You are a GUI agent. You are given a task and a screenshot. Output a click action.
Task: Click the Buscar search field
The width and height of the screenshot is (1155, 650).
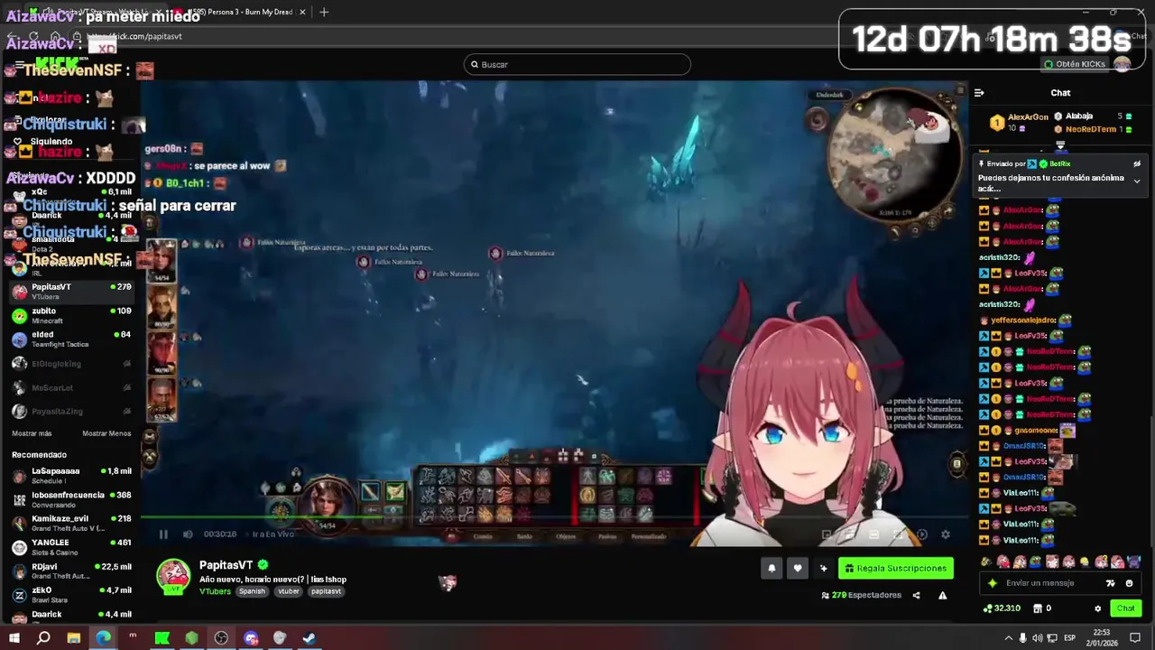click(577, 64)
